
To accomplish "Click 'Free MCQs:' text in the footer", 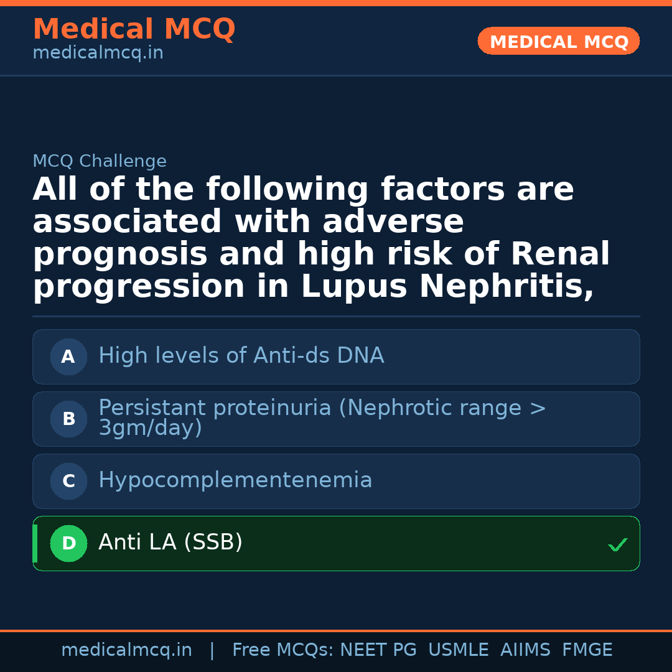I will coord(282,650).
